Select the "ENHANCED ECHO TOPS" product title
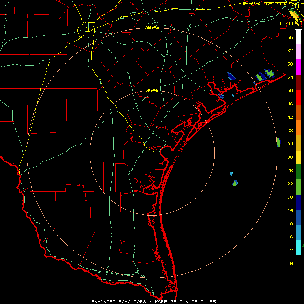This screenshot has width=304, height=304. (x=119, y=302)
